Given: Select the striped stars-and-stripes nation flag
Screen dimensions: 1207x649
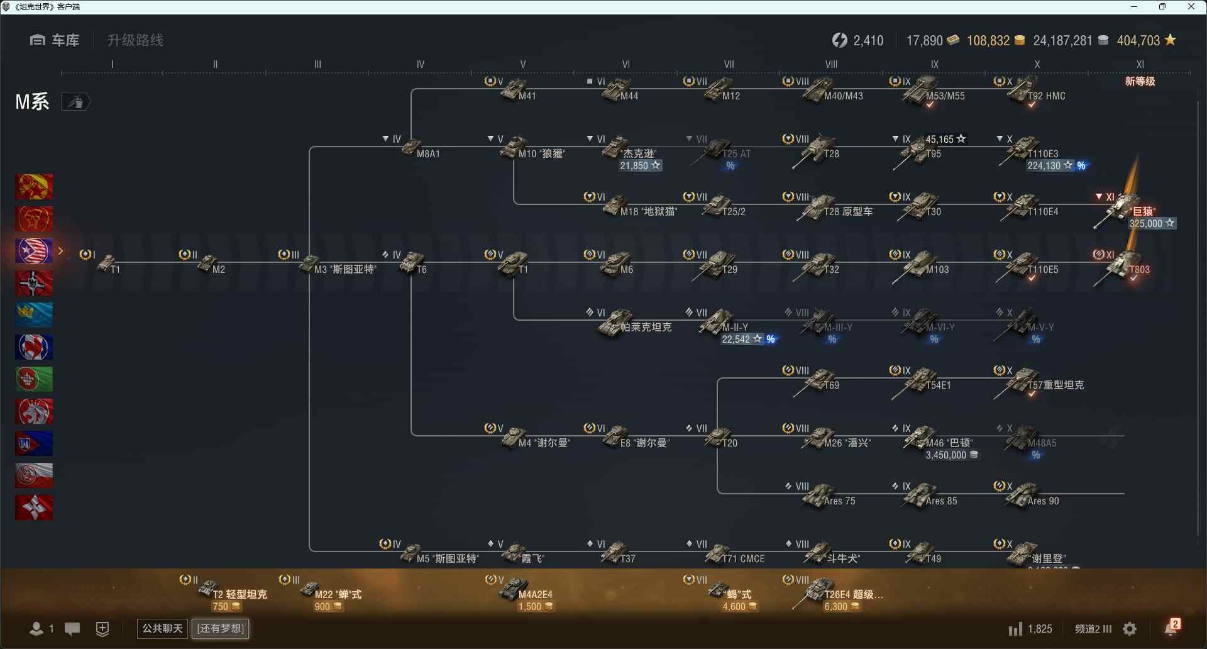Looking at the screenshot, I should coord(34,251).
